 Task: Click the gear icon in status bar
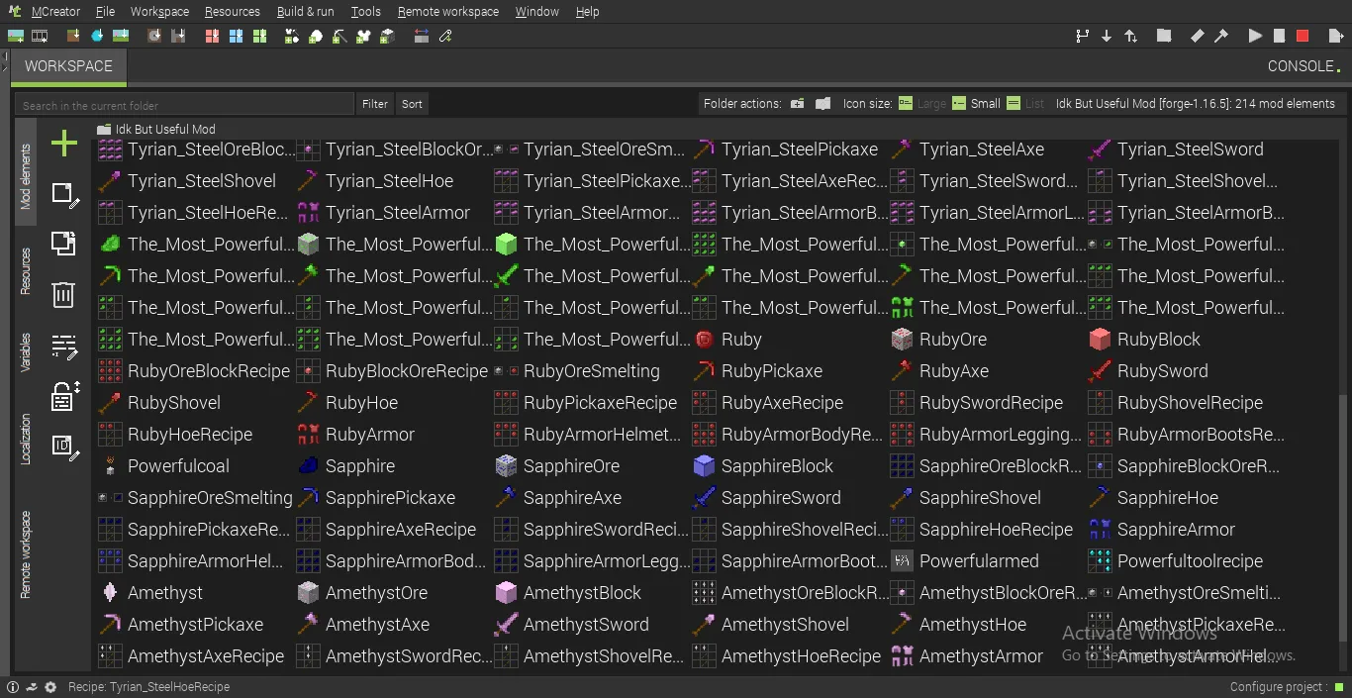click(x=50, y=687)
